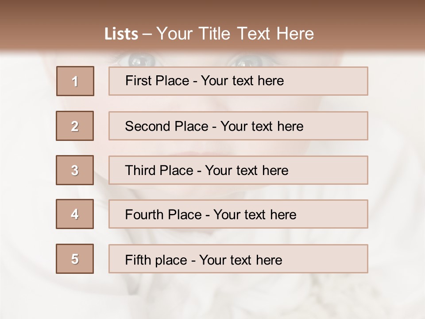425x319 pixels.
Task: Select the Your Title Text Here heading
Action: pos(235,34)
